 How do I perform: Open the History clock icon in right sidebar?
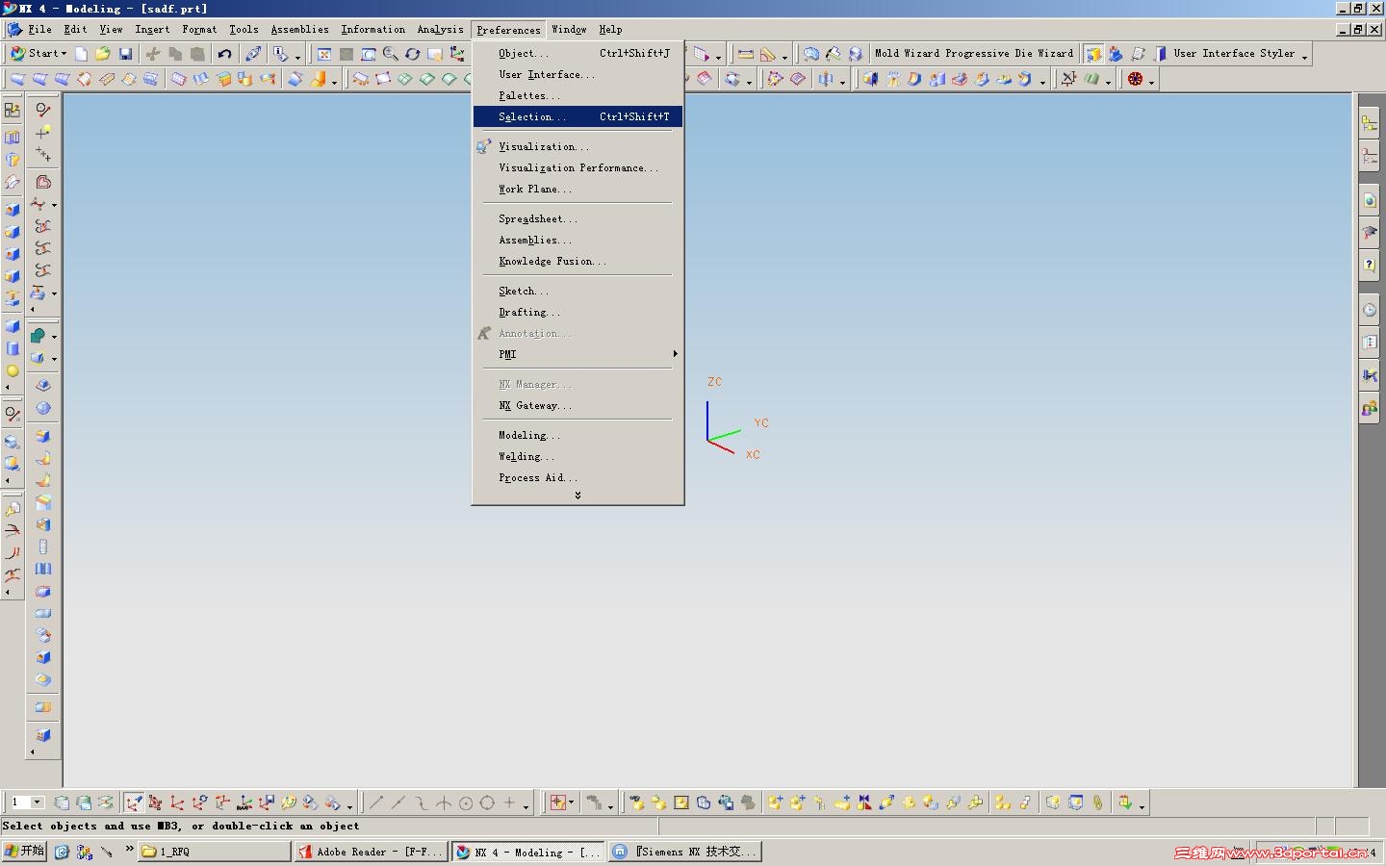click(1369, 310)
